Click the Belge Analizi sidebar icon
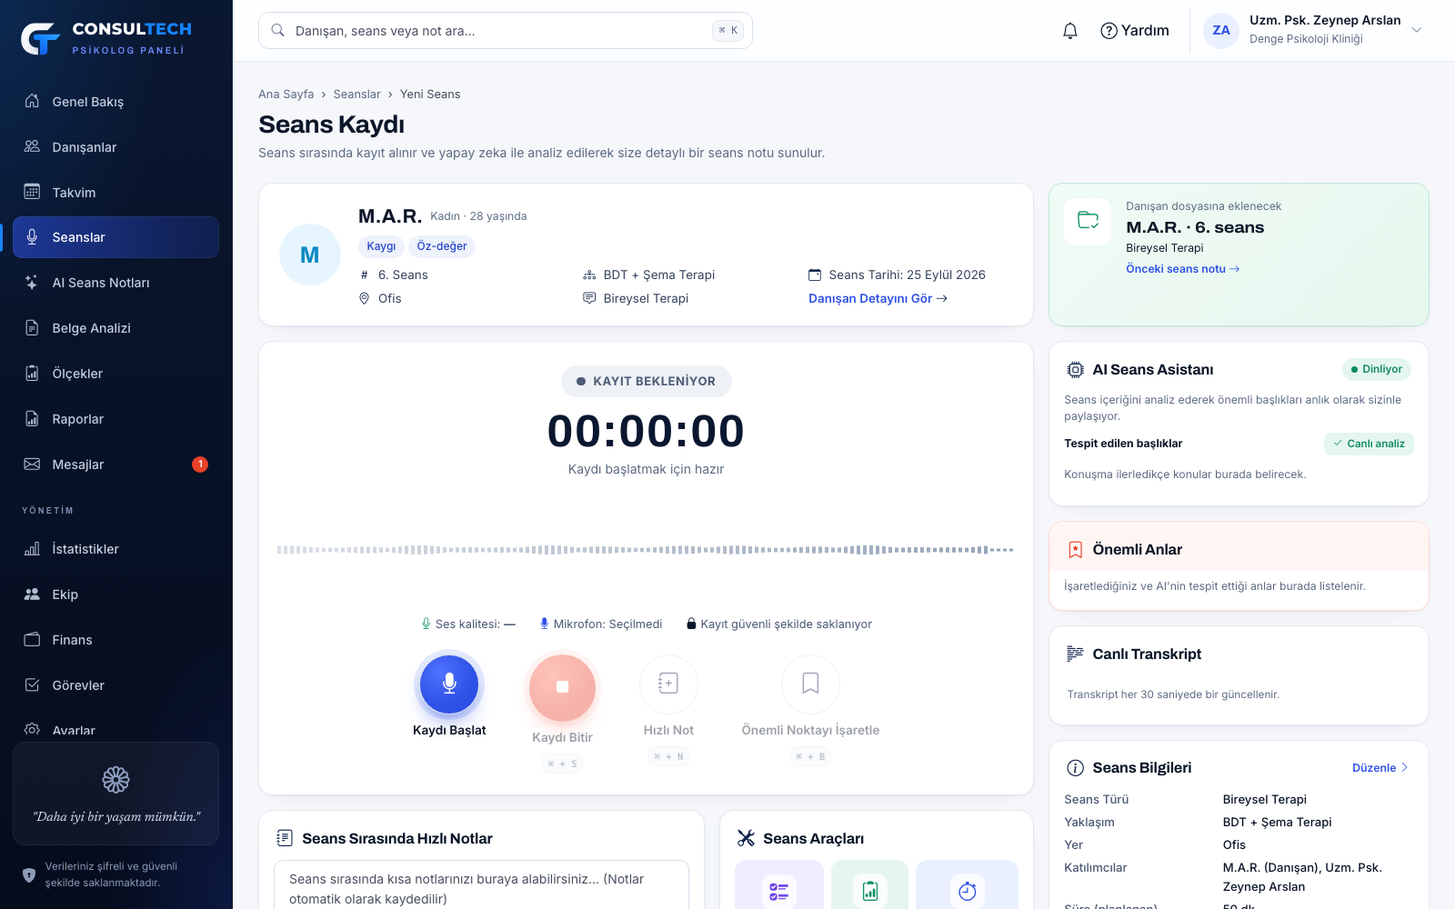 [x=32, y=328]
